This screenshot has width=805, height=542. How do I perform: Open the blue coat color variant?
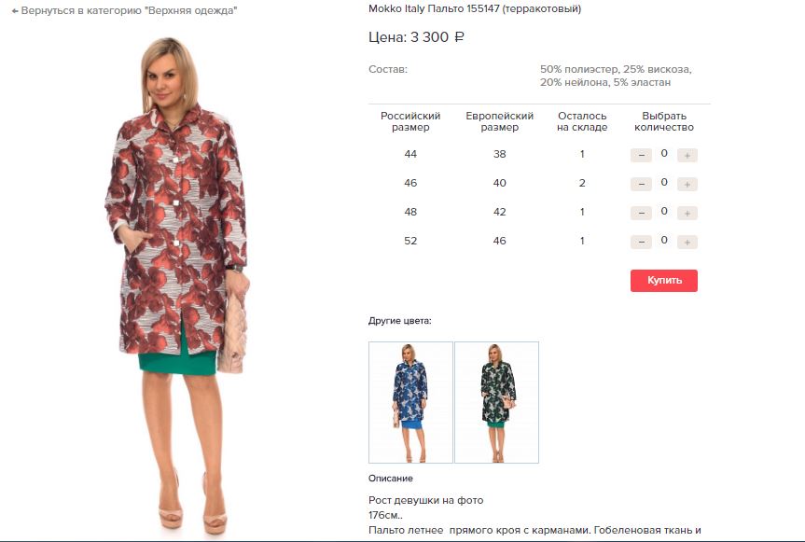coord(410,402)
